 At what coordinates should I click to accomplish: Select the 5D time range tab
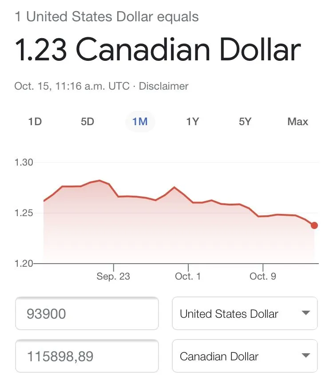coord(87,122)
